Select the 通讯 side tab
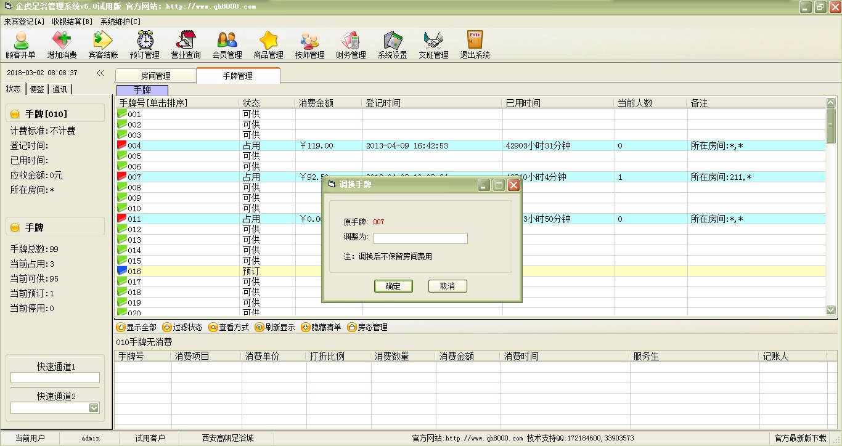Viewport: 842px width, 446px height. [x=60, y=89]
